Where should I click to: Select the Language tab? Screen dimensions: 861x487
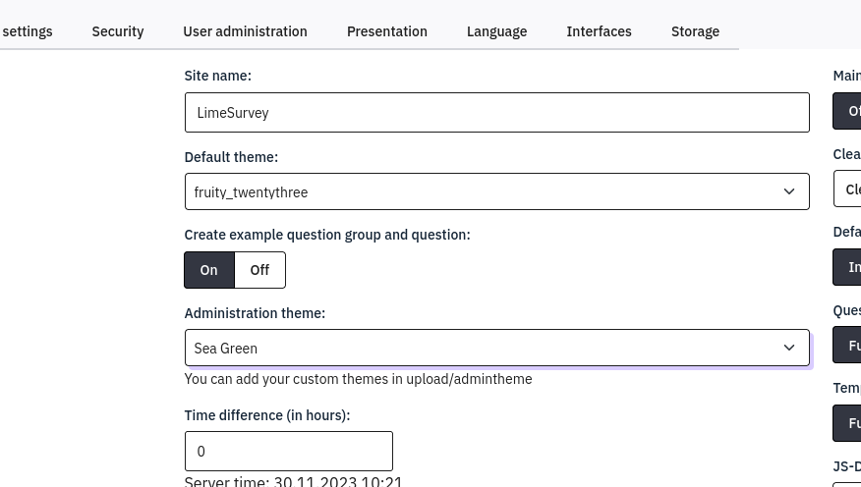[x=496, y=31]
